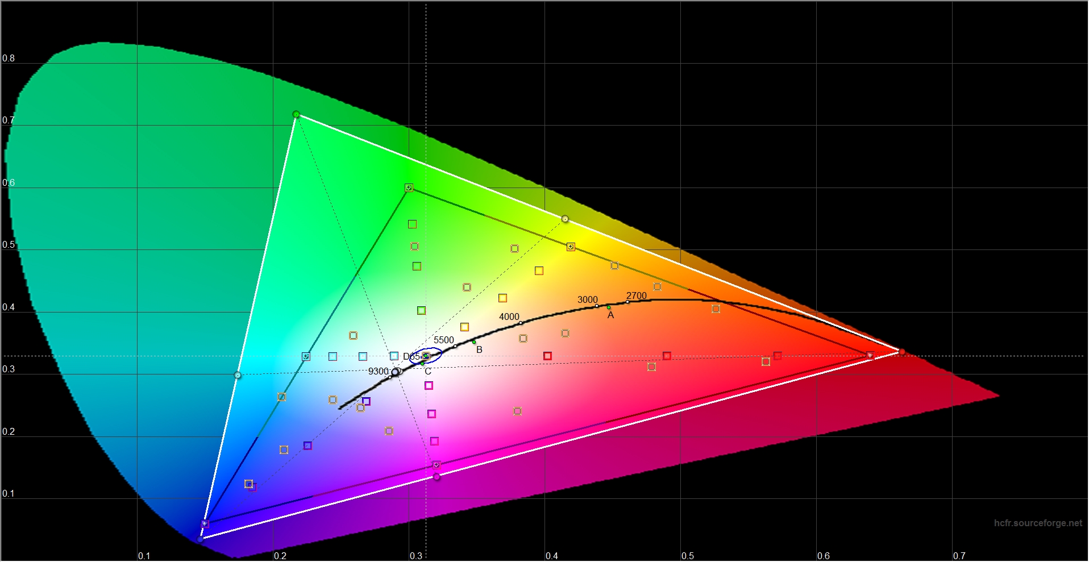Click the measured magenta secondary circle marker

437,477
